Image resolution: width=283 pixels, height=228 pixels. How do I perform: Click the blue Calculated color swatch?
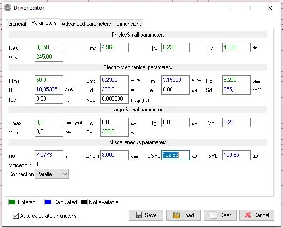[47, 202]
